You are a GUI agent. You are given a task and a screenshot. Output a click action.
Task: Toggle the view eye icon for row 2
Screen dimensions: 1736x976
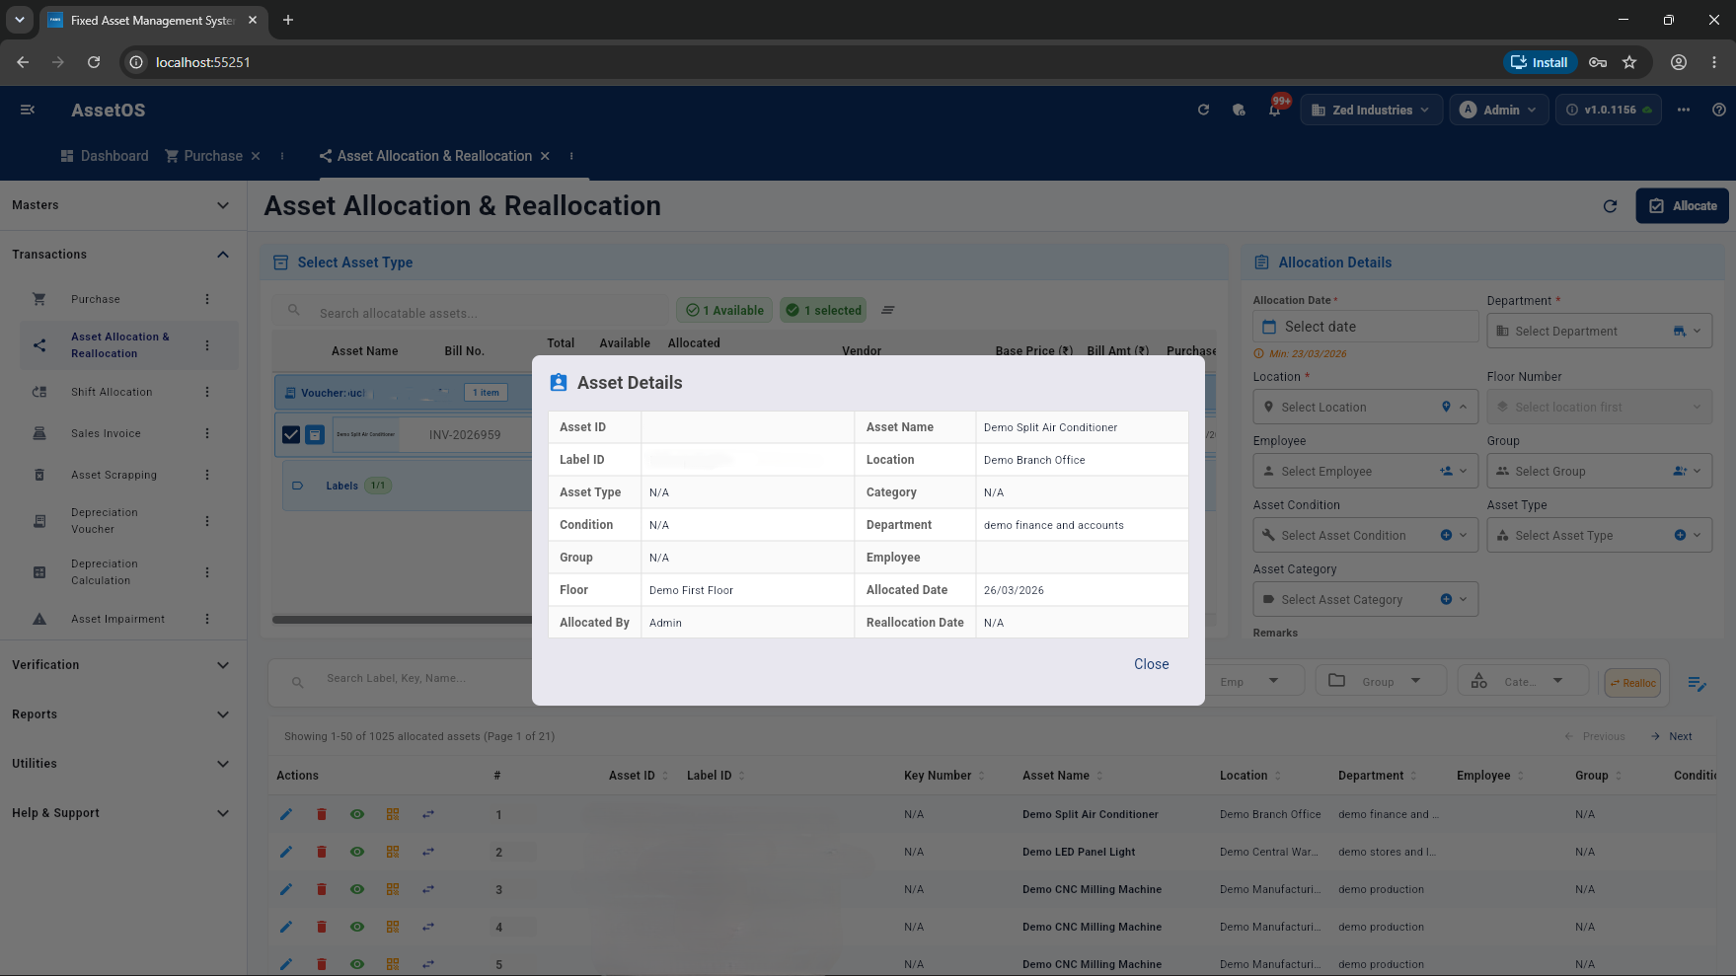(357, 852)
